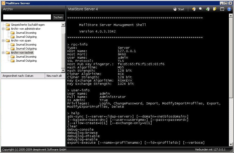The height and width of the screenshot is (153, 234).
Task: Focus the archive search text field
Action: pyautogui.click(x=27, y=17)
